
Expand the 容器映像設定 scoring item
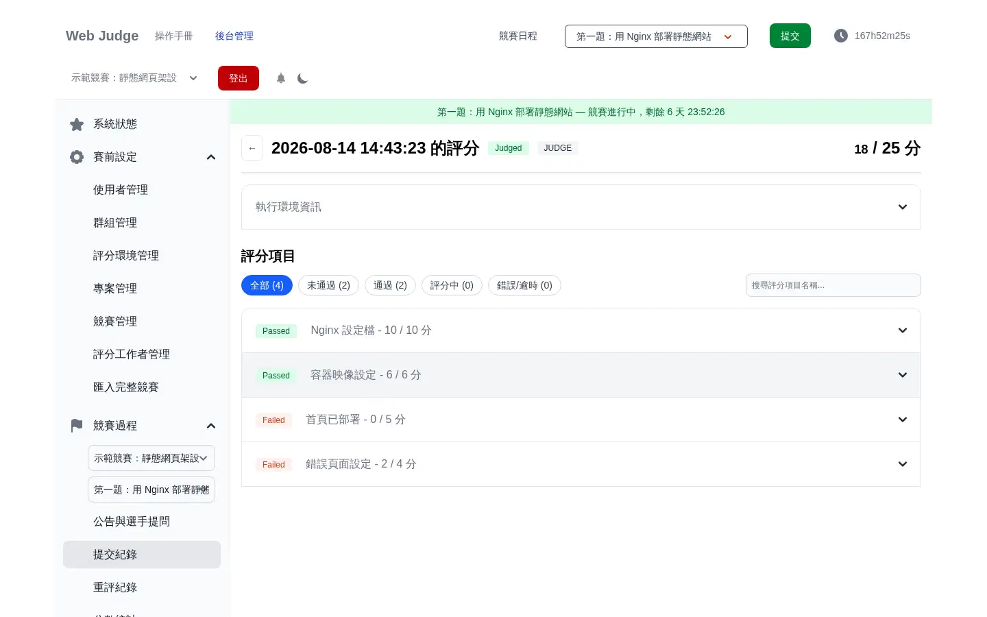point(581,375)
